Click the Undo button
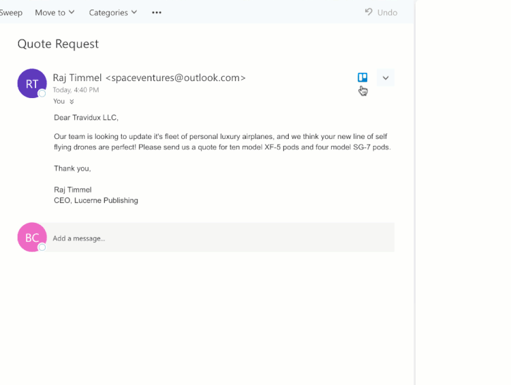The image size is (511, 385). click(x=381, y=12)
